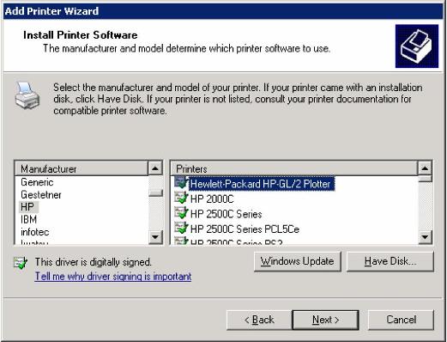447x342 pixels.
Task: Choose infotec as manufacturer
Action: click(x=35, y=232)
